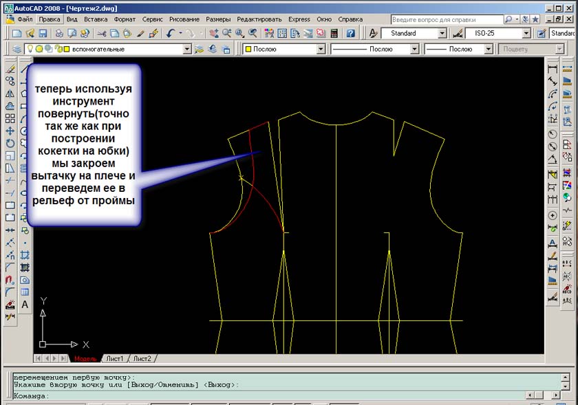The image size is (578, 405).
Task: Open the Standard text style dropdown
Action: 442,33
